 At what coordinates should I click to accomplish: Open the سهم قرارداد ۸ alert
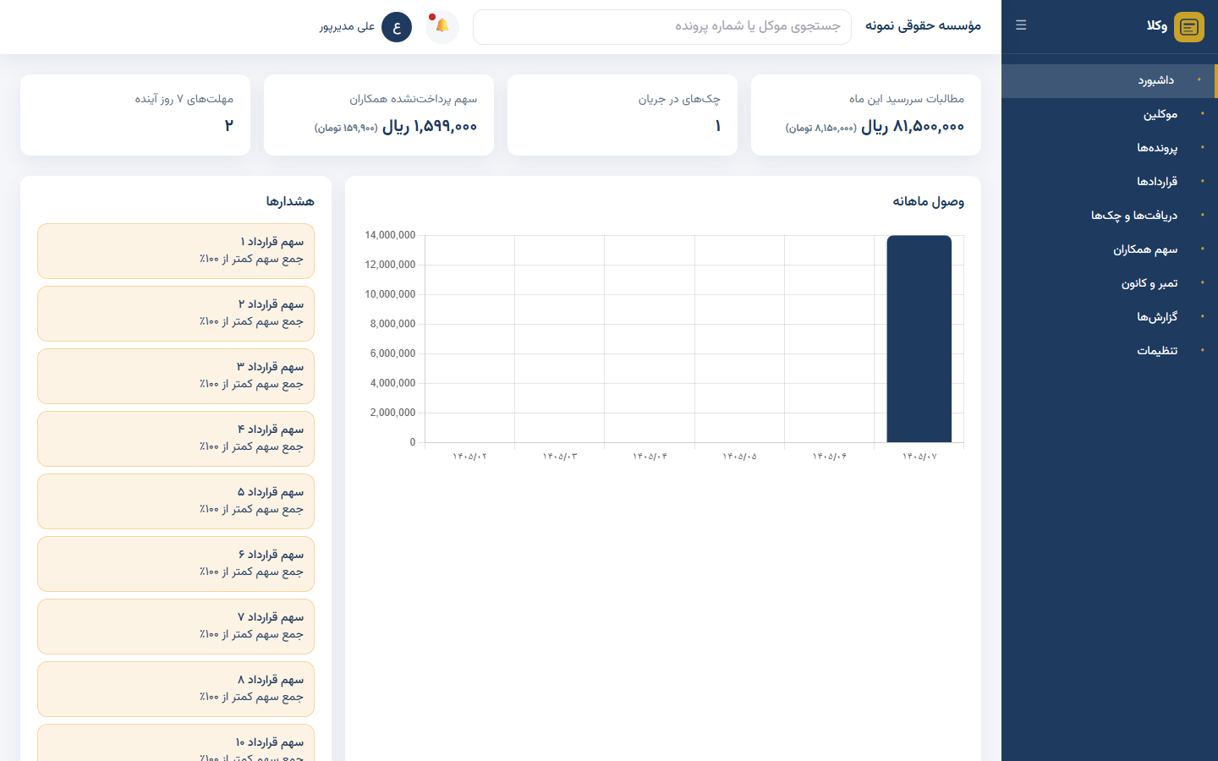point(176,689)
